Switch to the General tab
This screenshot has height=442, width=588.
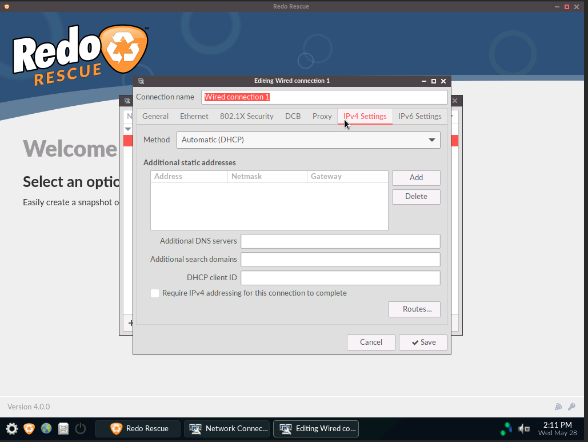click(x=155, y=116)
